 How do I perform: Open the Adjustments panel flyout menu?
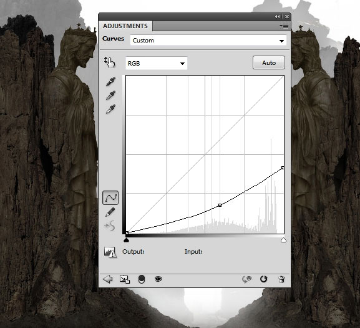tap(284, 26)
